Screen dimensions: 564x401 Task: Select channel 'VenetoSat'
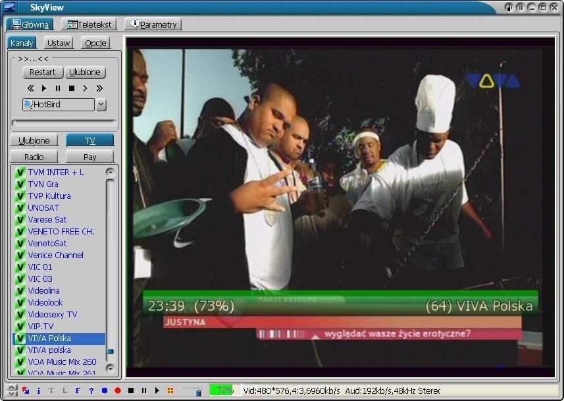[x=47, y=244]
